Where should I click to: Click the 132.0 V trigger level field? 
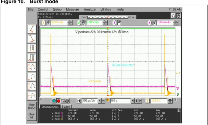[159, 101]
